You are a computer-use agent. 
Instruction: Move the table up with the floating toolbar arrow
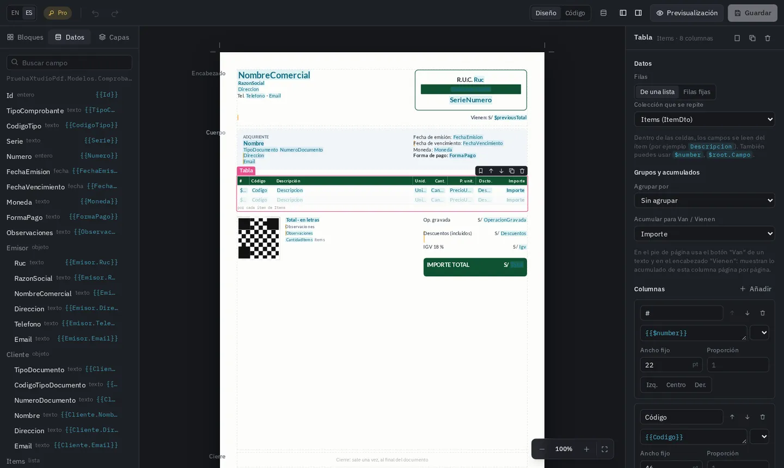pyautogui.click(x=491, y=171)
